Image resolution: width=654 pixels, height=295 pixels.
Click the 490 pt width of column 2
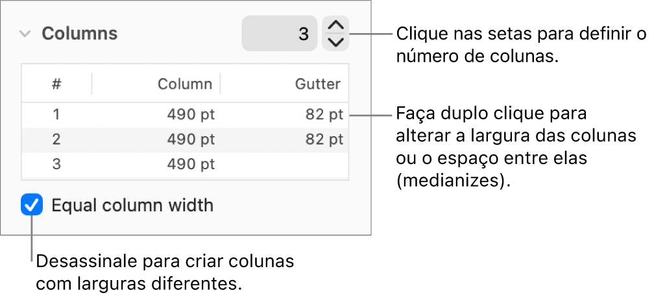click(x=191, y=139)
